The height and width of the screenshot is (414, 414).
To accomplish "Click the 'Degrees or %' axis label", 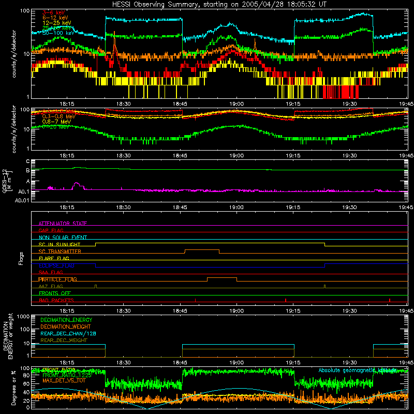I will point(13,388).
